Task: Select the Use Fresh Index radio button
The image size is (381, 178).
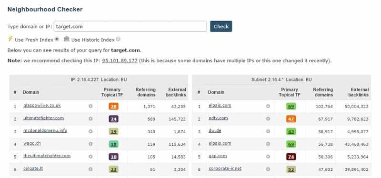Action: click(57, 39)
